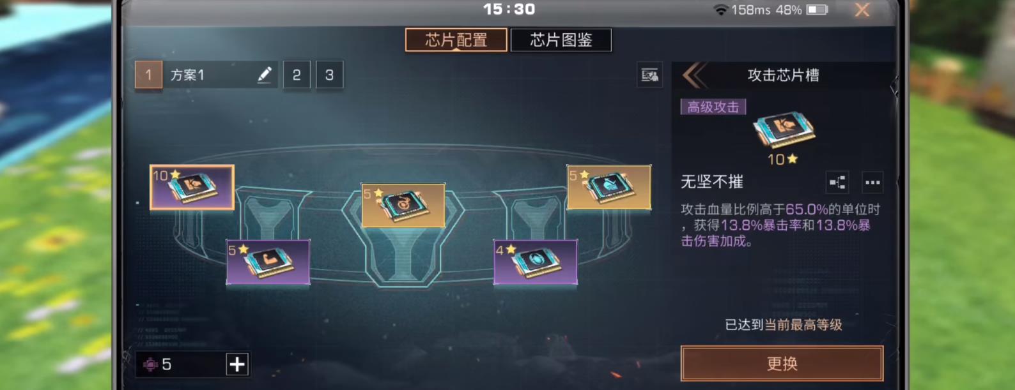The height and width of the screenshot is (390, 1015).
Task: Open the 芯片图鉴 tab
Action: [561, 40]
